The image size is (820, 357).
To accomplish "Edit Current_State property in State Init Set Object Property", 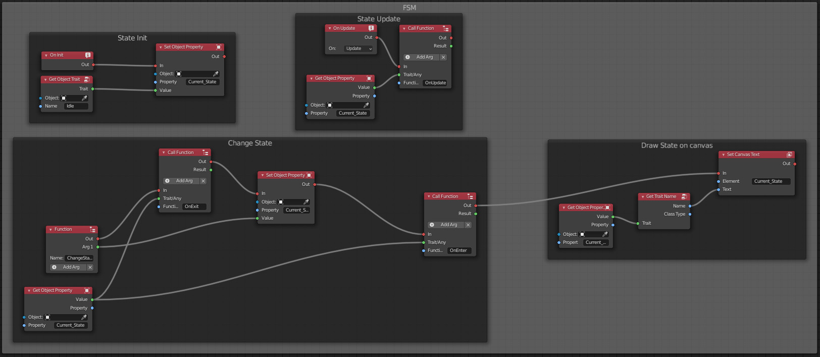I will click(203, 82).
